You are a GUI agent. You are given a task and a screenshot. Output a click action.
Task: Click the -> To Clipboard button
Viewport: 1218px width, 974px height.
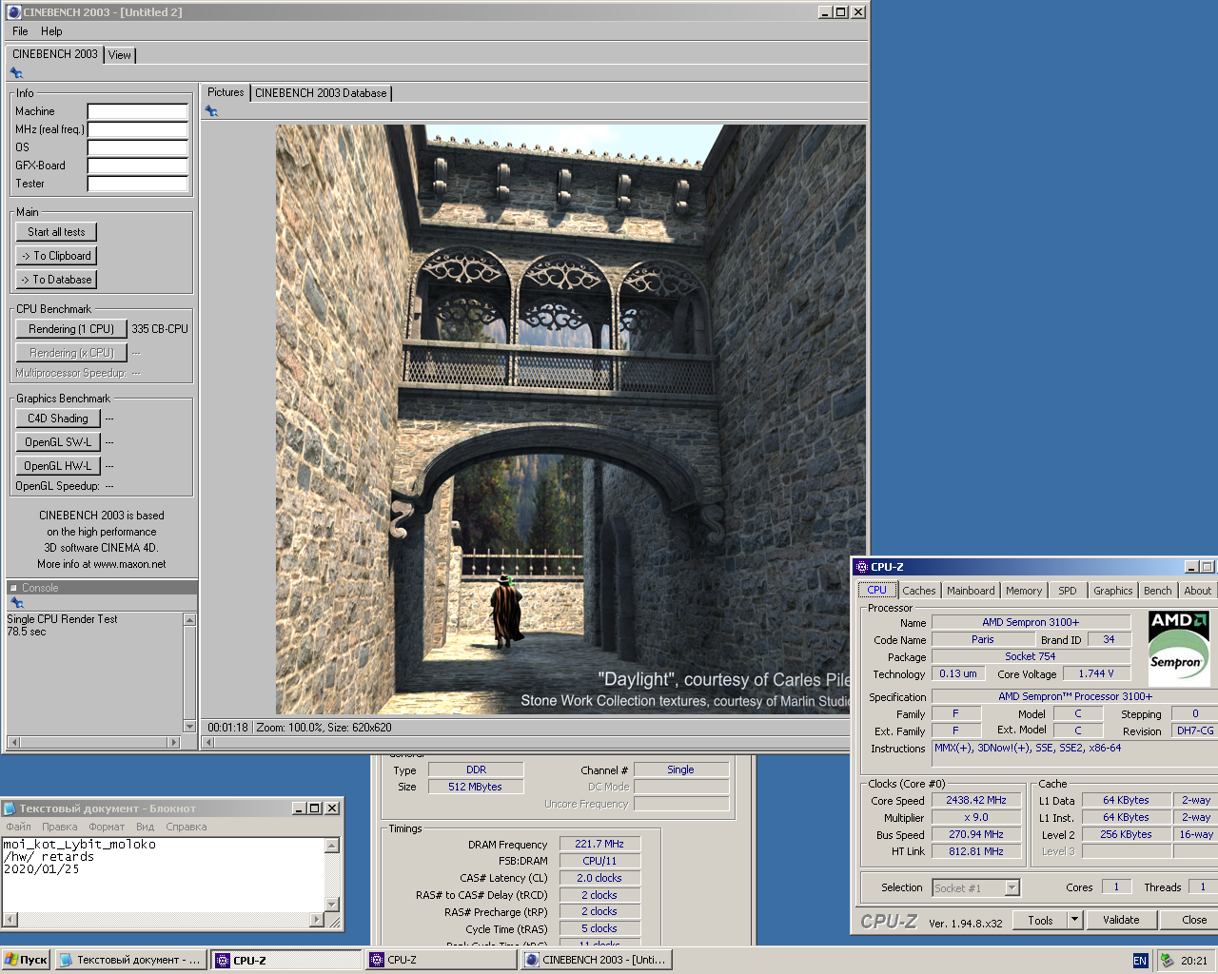(56, 256)
